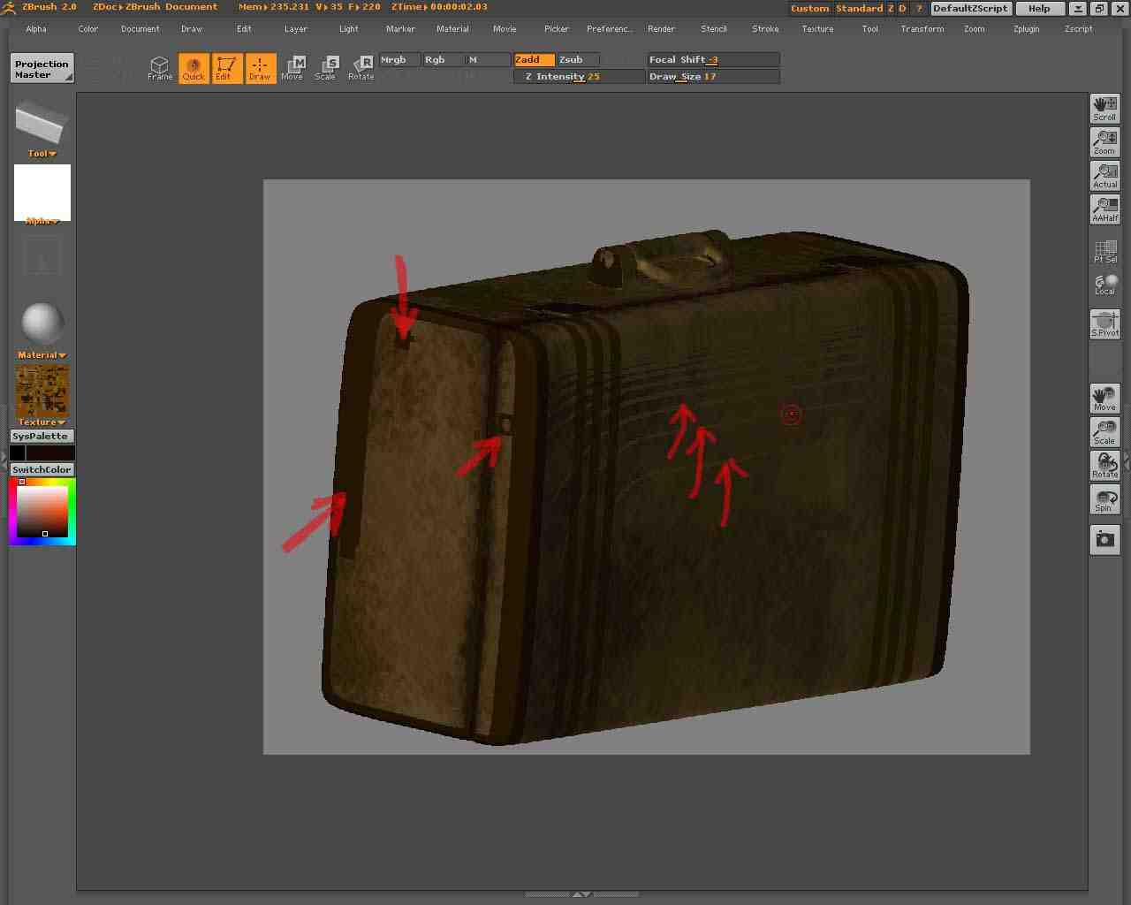Select the Rotate tool with R icon
The width and height of the screenshot is (1131, 905).
[x=361, y=68]
